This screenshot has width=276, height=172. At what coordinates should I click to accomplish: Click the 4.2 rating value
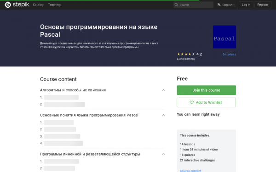pyautogui.click(x=199, y=54)
